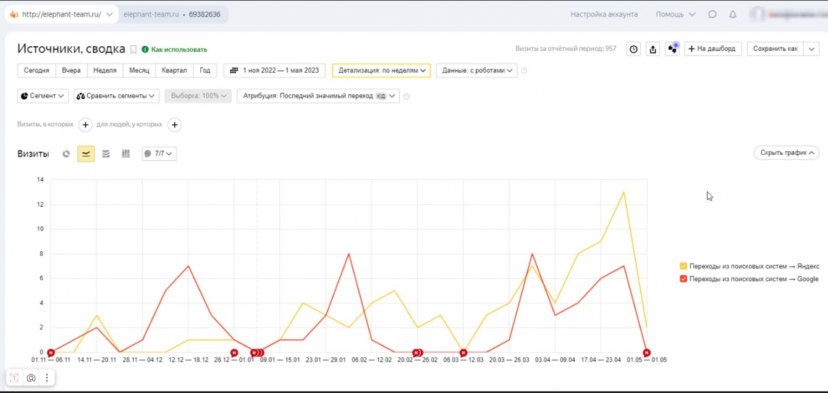Select the Месяц period tab
The image size is (828, 393).
point(139,70)
